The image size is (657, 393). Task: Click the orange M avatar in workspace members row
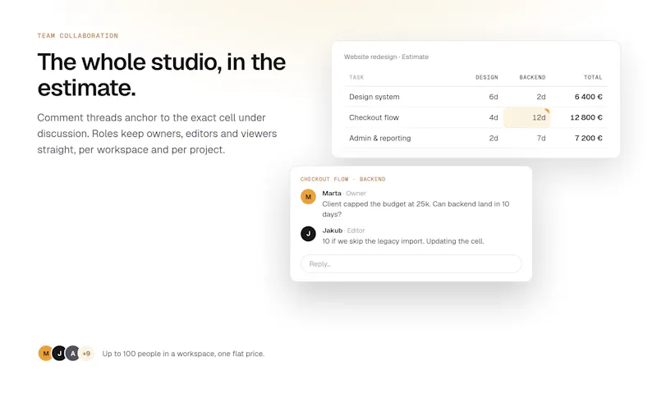(x=46, y=354)
